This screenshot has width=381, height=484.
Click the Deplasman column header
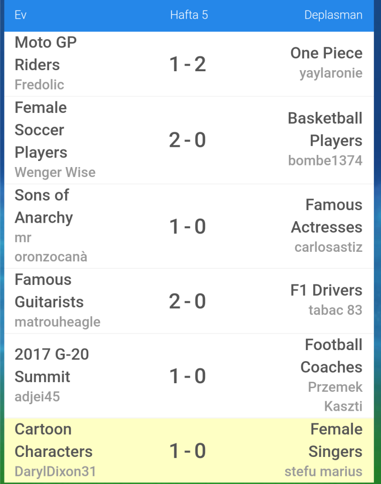click(x=333, y=15)
